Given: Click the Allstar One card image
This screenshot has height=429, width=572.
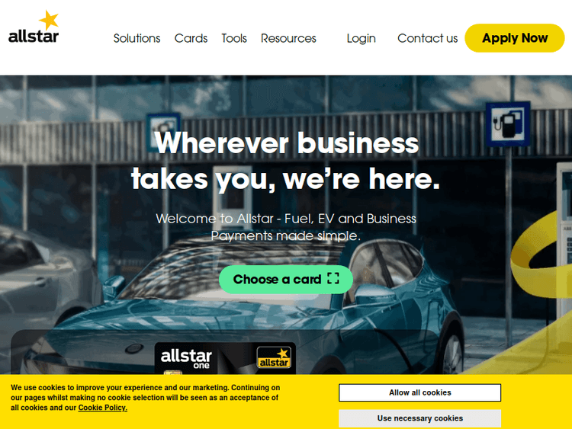Looking at the screenshot, I should point(225,358).
